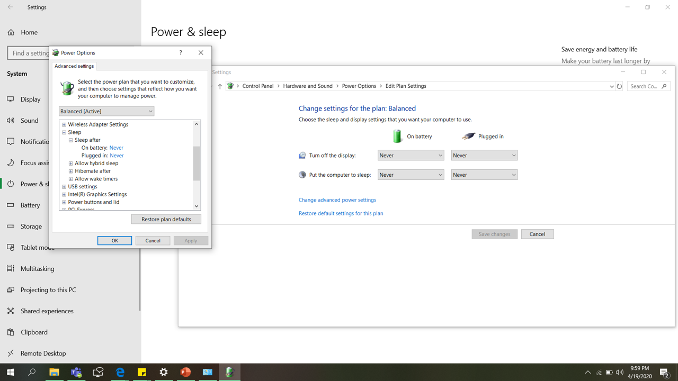Expand USB settings in advanced power options
The height and width of the screenshot is (381, 678).
click(64, 186)
